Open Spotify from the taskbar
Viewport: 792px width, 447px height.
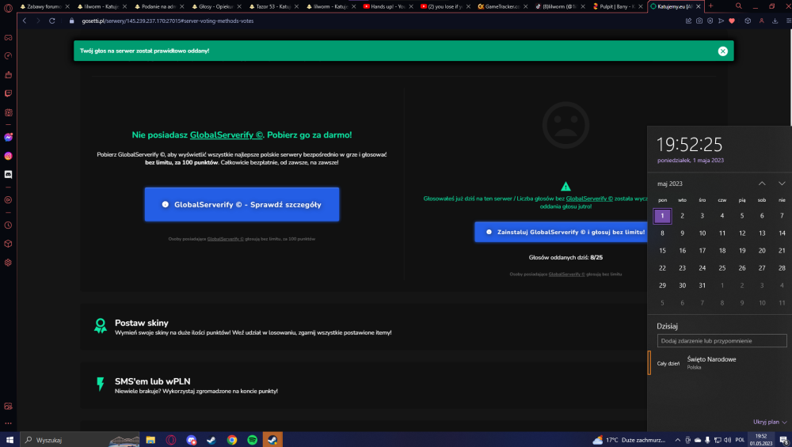coord(252,440)
